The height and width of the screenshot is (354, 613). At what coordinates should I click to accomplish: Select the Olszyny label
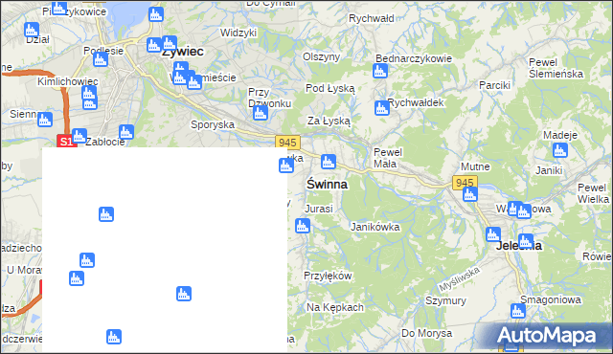[322, 56]
